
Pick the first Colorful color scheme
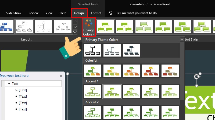click(93, 71)
